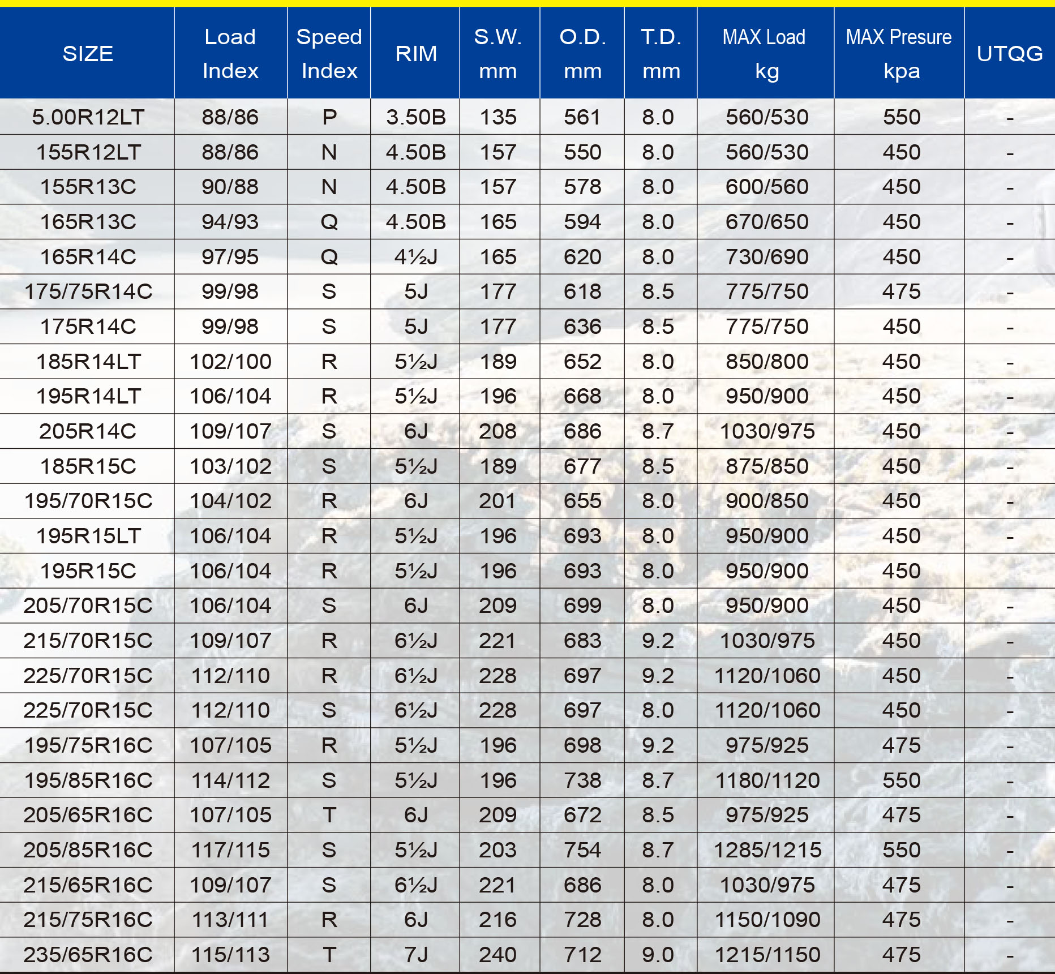The width and height of the screenshot is (1055, 974).
Task: Click load index 94/93 in the 165R13C row
Action: pyautogui.click(x=230, y=222)
